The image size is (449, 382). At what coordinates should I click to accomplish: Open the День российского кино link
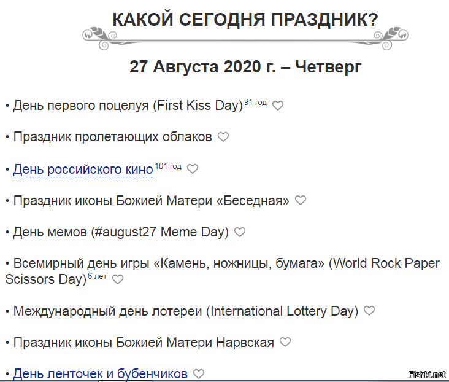pyautogui.click(x=83, y=169)
